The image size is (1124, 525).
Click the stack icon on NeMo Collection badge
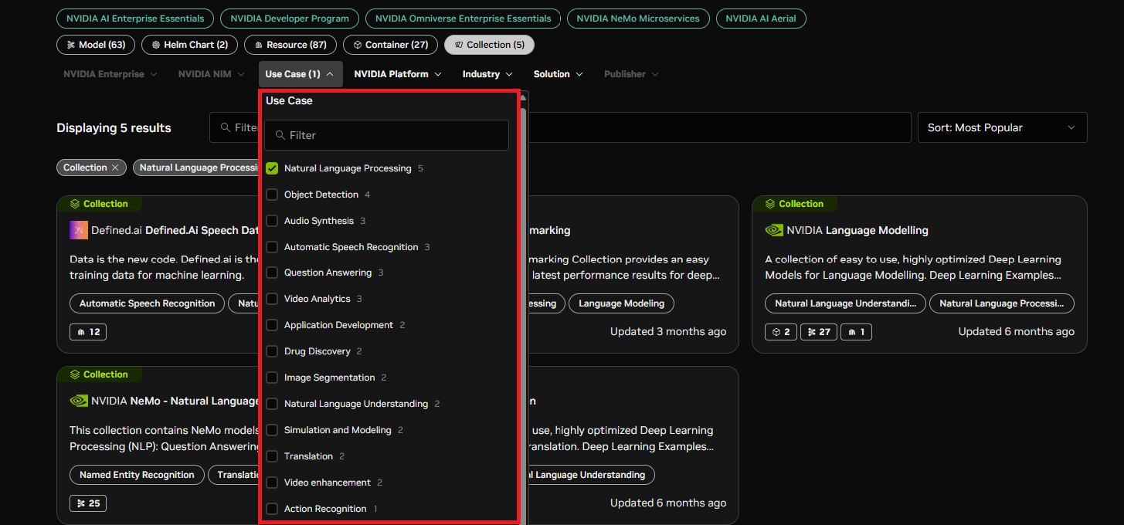(75, 374)
